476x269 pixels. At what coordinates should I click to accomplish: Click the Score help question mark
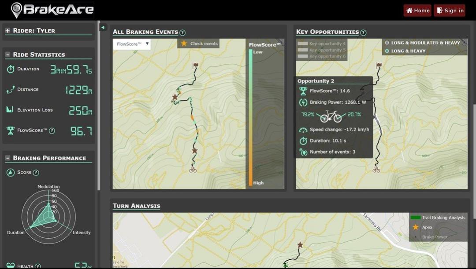[36, 173]
